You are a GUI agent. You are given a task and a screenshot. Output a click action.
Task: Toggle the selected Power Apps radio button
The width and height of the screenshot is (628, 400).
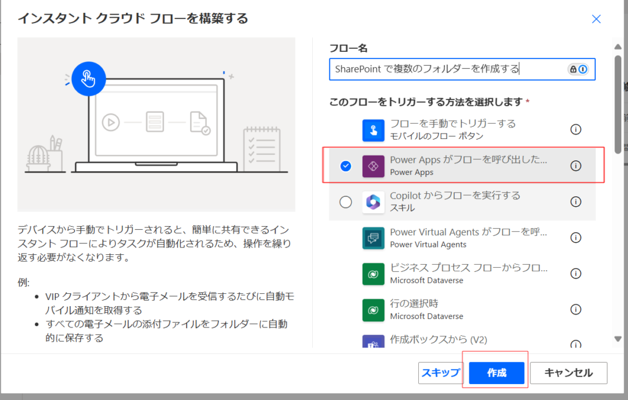346,166
